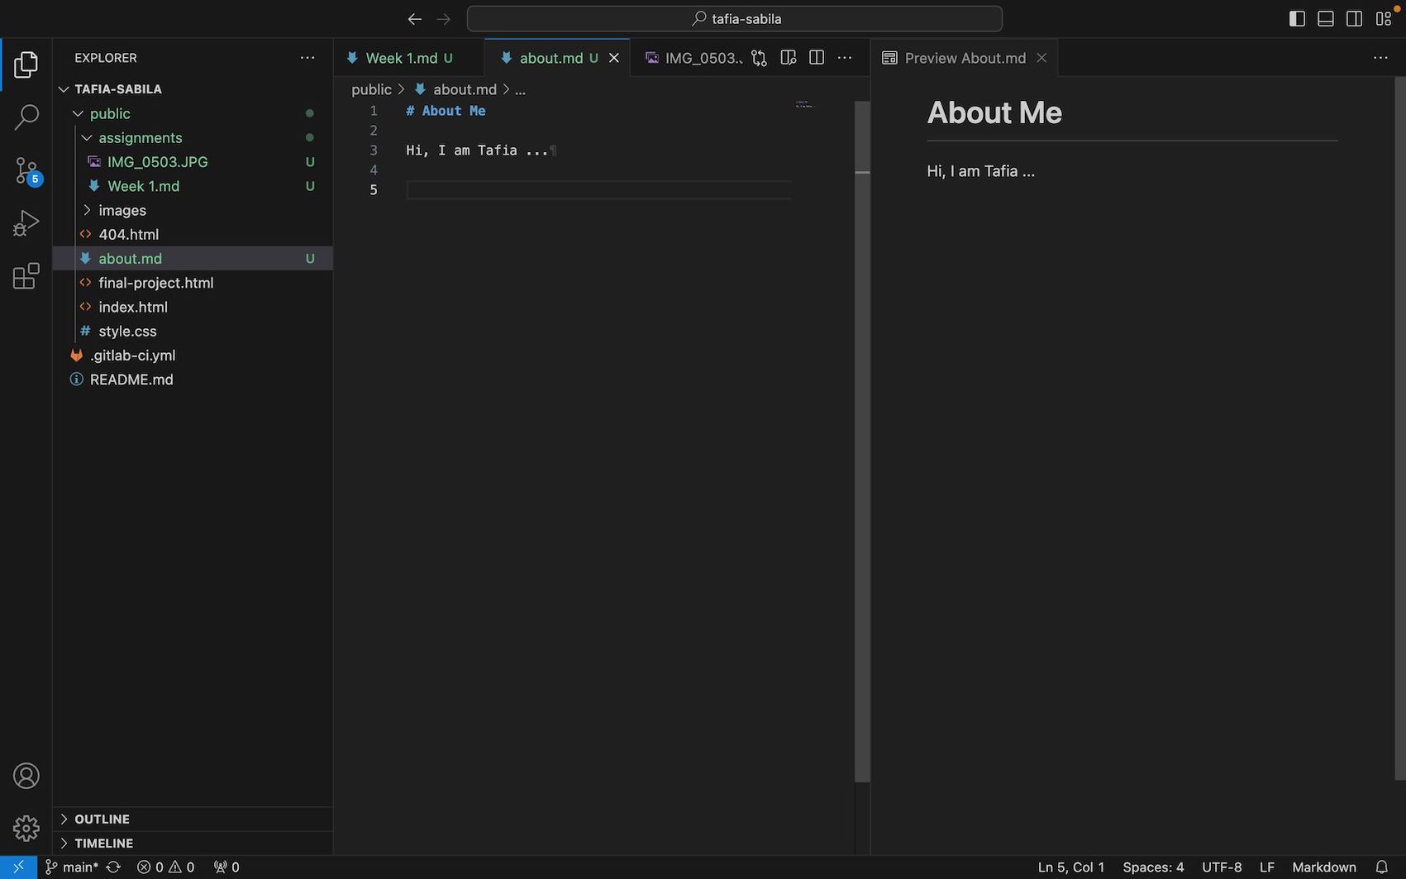Close the about.md tab
This screenshot has width=1406, height=879.
[x=614, y=58]
